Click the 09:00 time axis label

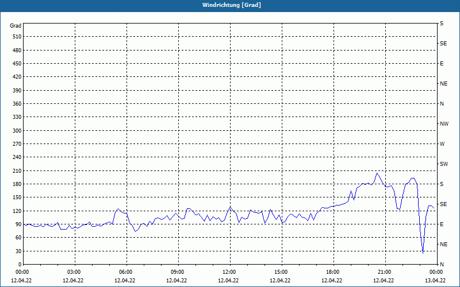coord(178,272)
